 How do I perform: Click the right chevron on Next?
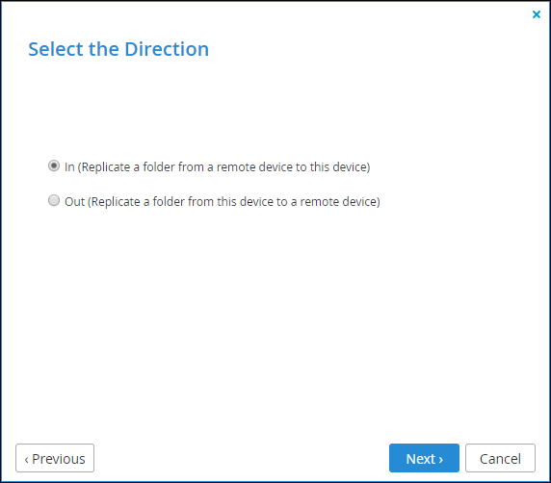[440, 460]
